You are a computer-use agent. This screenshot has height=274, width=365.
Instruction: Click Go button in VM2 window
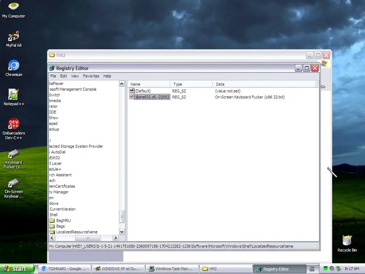323,87
